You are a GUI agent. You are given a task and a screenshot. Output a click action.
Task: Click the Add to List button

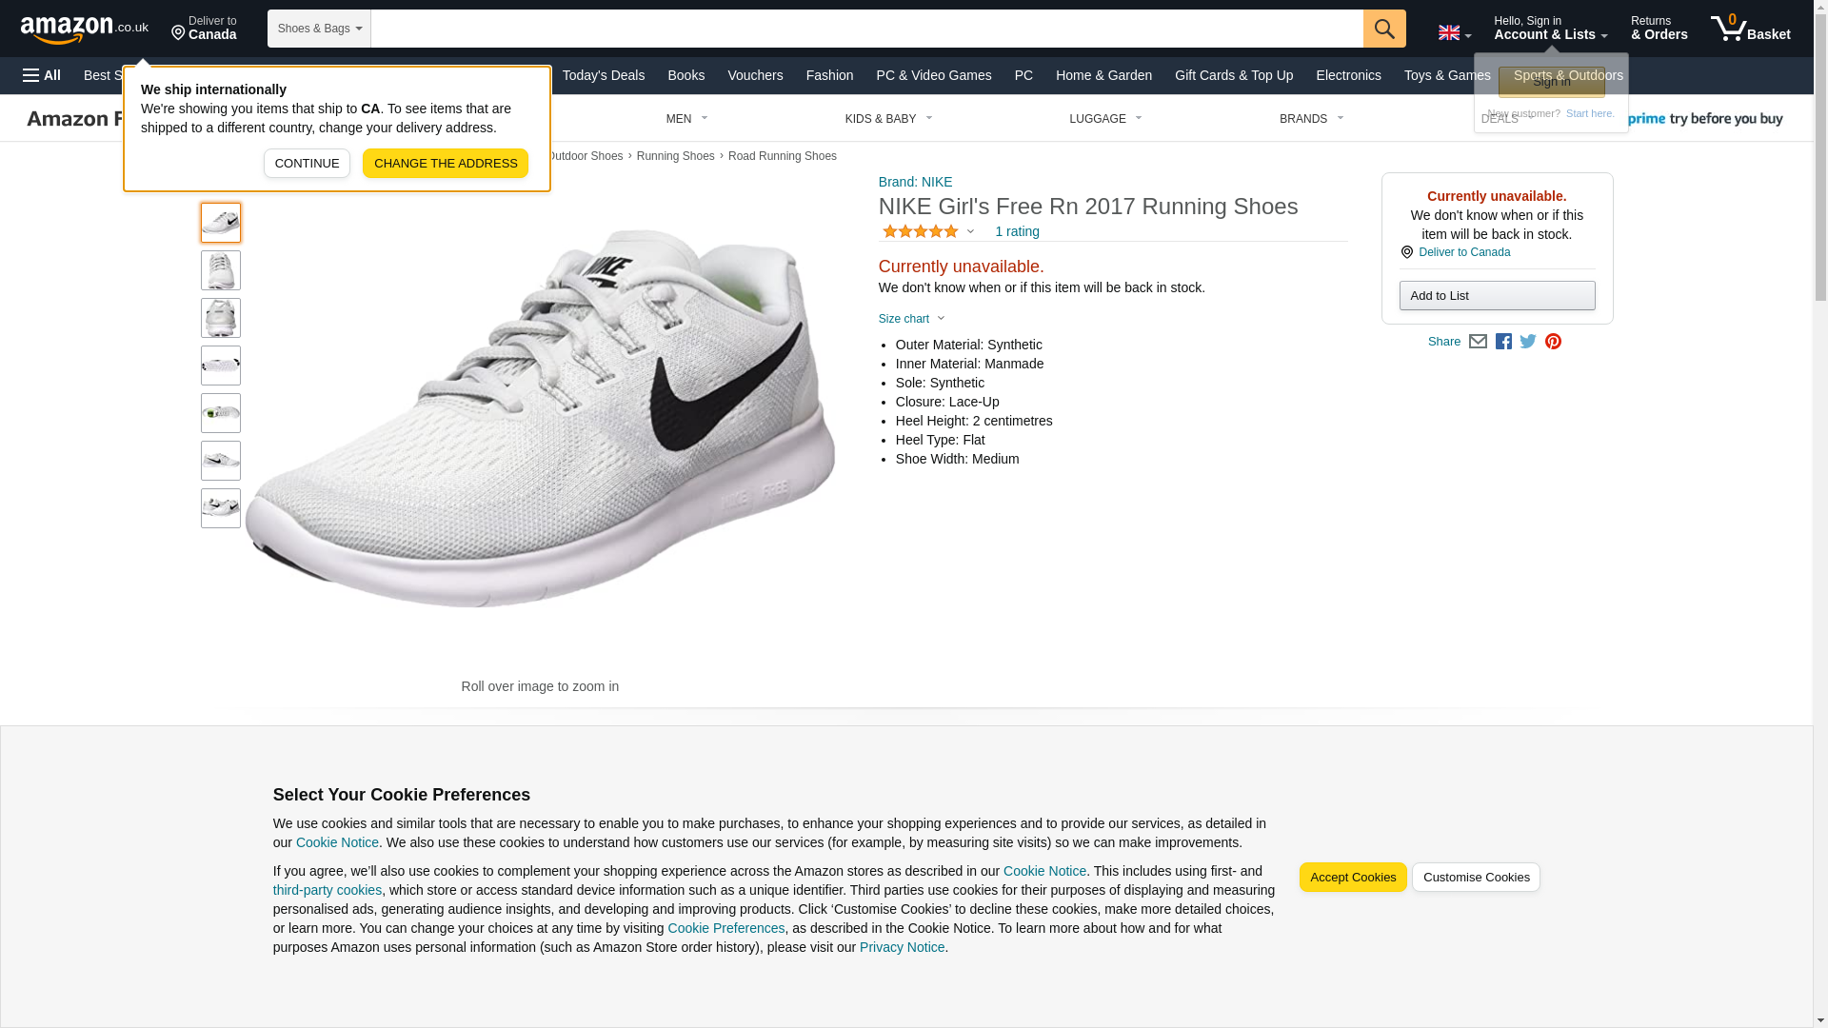1497,296
